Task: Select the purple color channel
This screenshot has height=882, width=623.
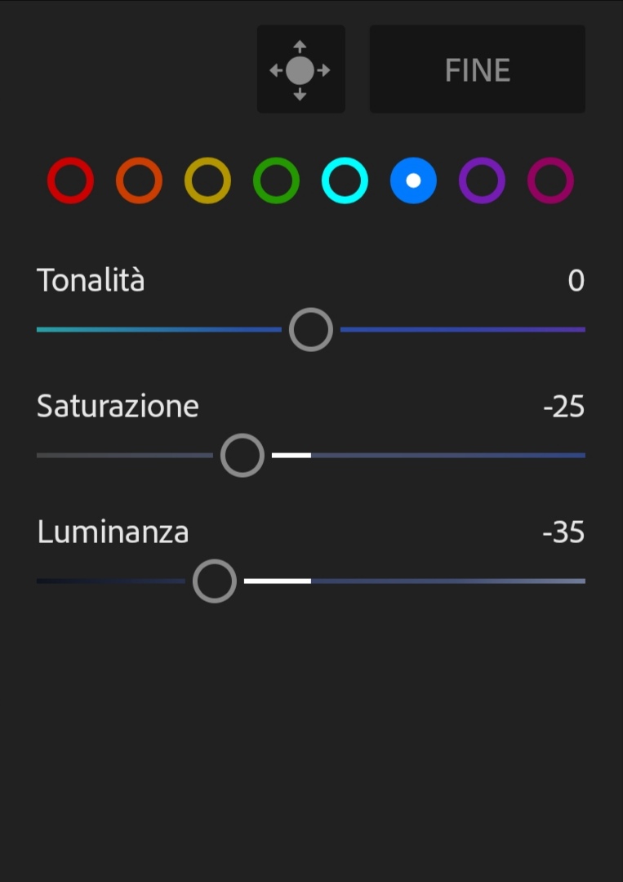Action: 482,180
